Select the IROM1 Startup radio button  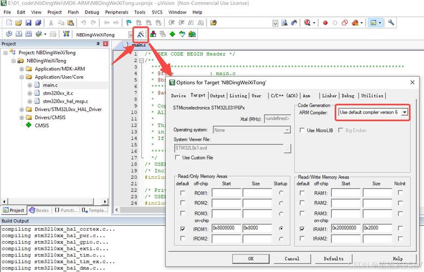click(281, 228)
